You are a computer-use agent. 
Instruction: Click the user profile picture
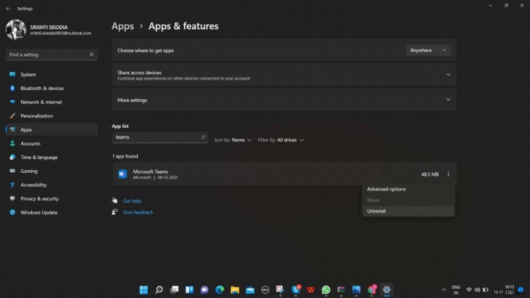[15, 30]
